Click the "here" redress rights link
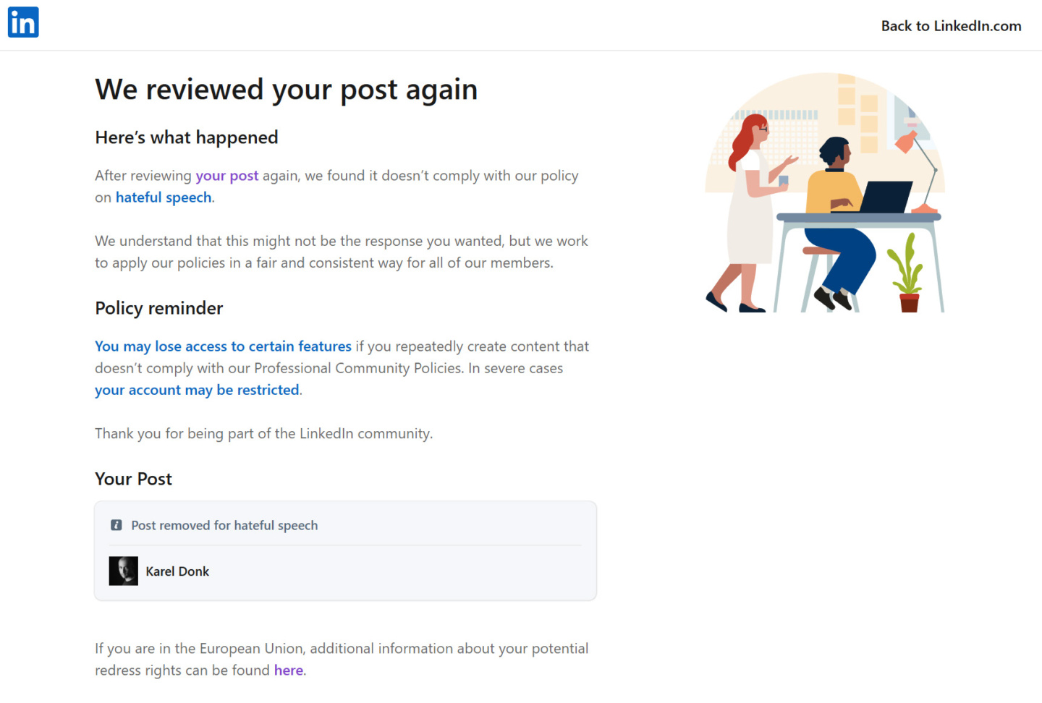Viewport: 1042px width, 703px height. (288, 670)
